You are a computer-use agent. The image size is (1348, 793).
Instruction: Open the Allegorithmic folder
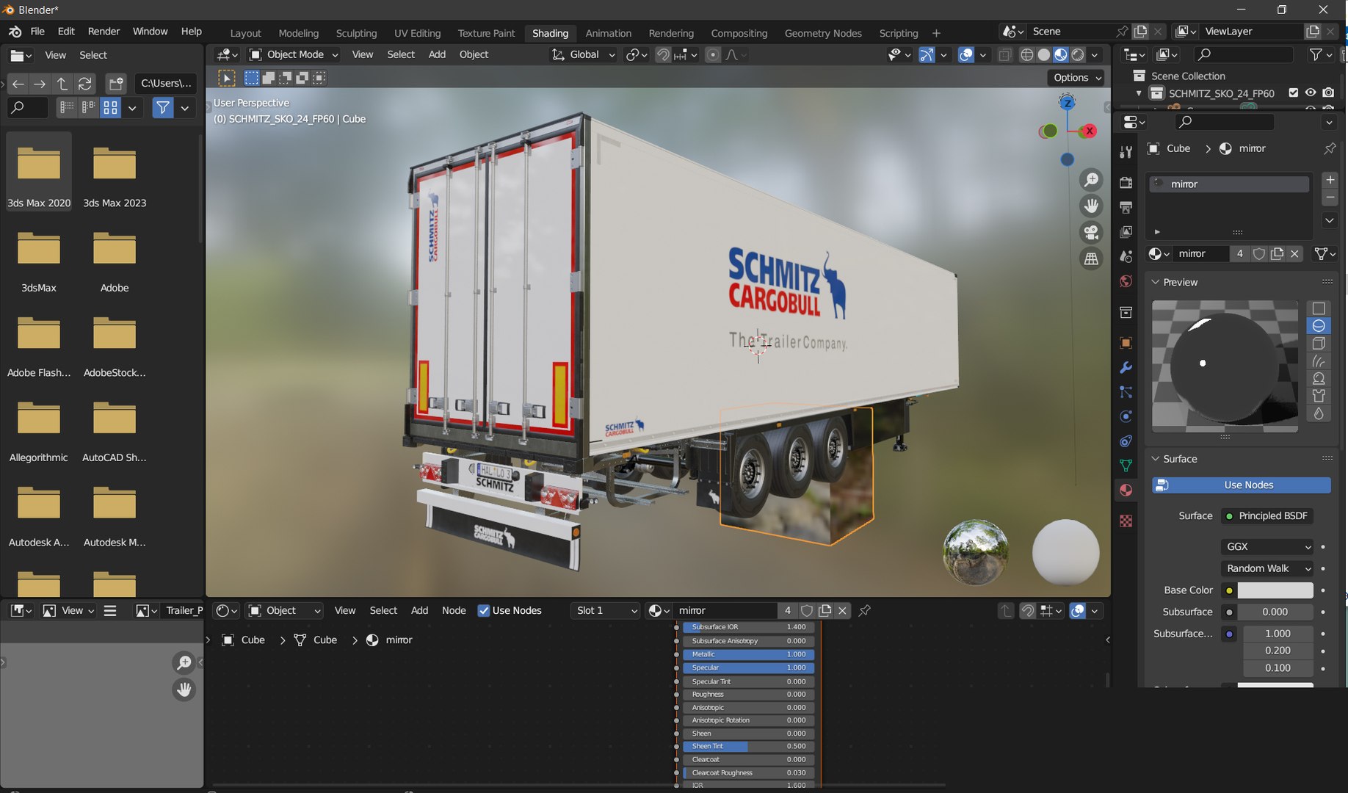(39, 430)
